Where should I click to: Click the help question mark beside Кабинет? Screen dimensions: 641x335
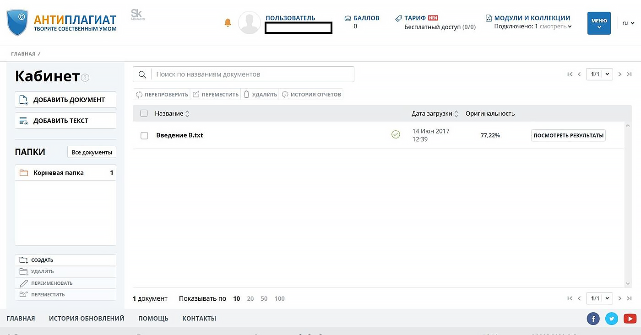tap(85, 78)
